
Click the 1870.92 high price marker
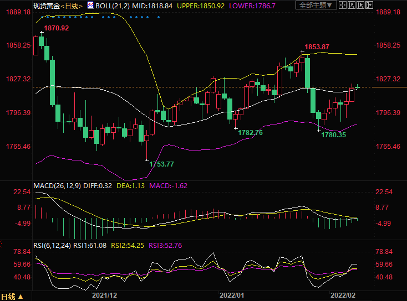pos(57,28)
